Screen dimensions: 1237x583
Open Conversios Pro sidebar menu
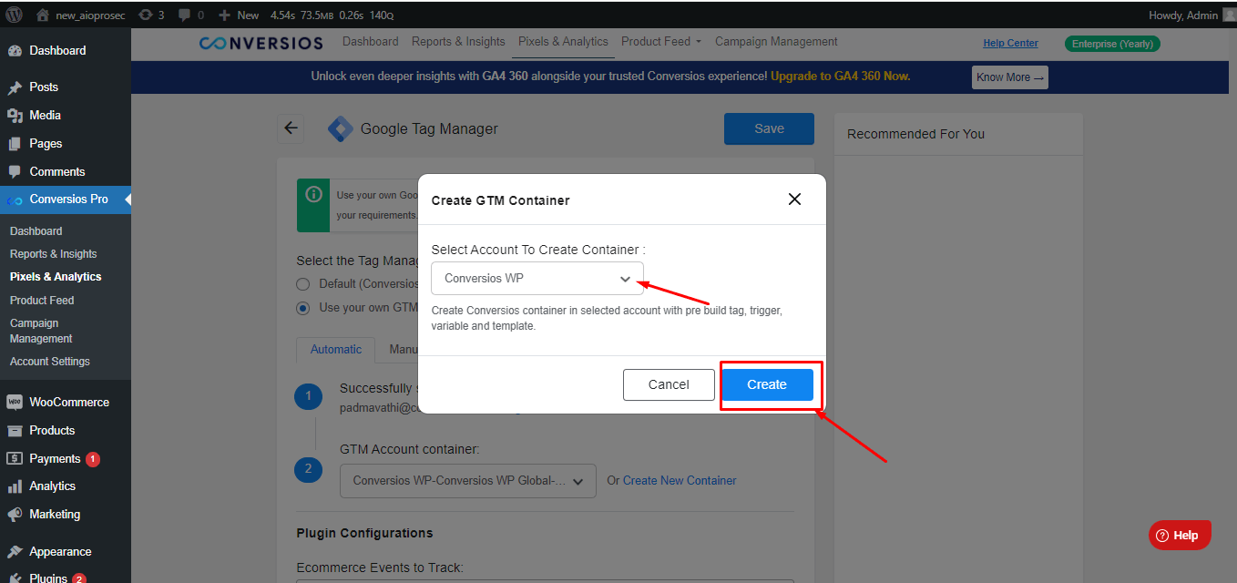coord(66,199)
